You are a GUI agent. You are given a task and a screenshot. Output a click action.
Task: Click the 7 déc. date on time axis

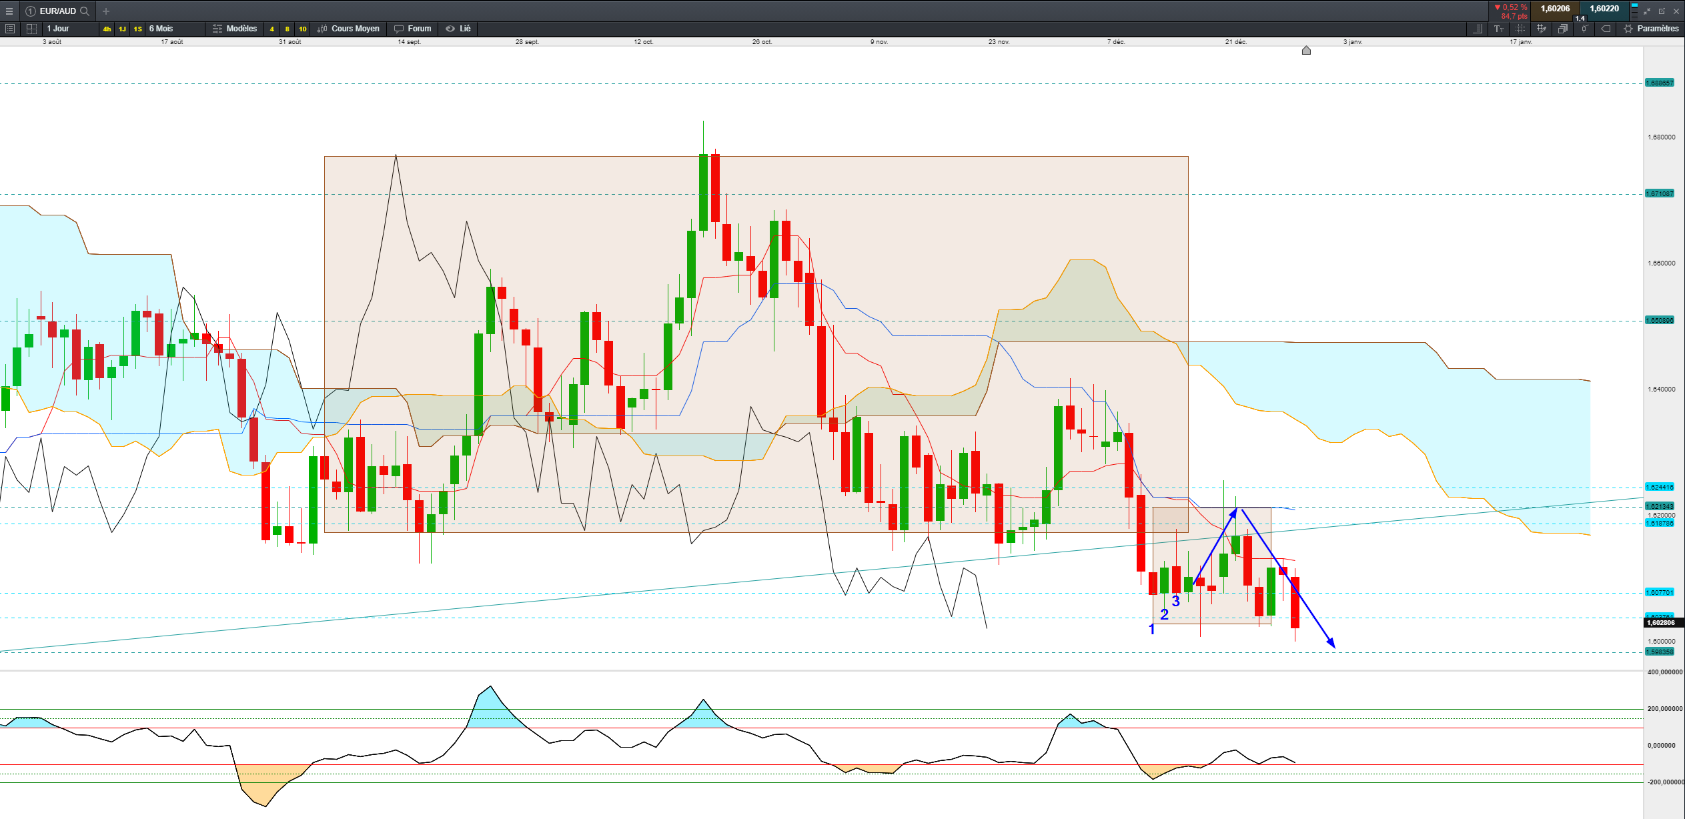click(x=1116, y=42)
